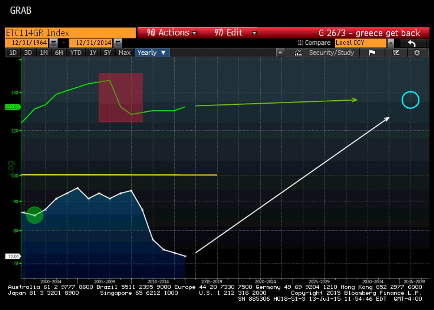Click the 2030-2034 axis label

(x=374, y=281)
